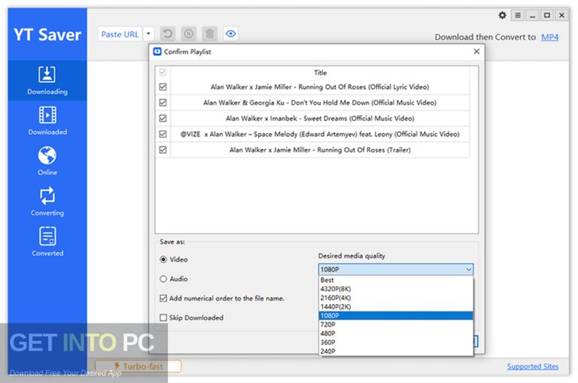Expand the Paste URL dropdown arrow
The image size is (578, 383).
148,35
